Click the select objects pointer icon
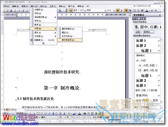This screenshot has width=168, height=127. [13, 114]
